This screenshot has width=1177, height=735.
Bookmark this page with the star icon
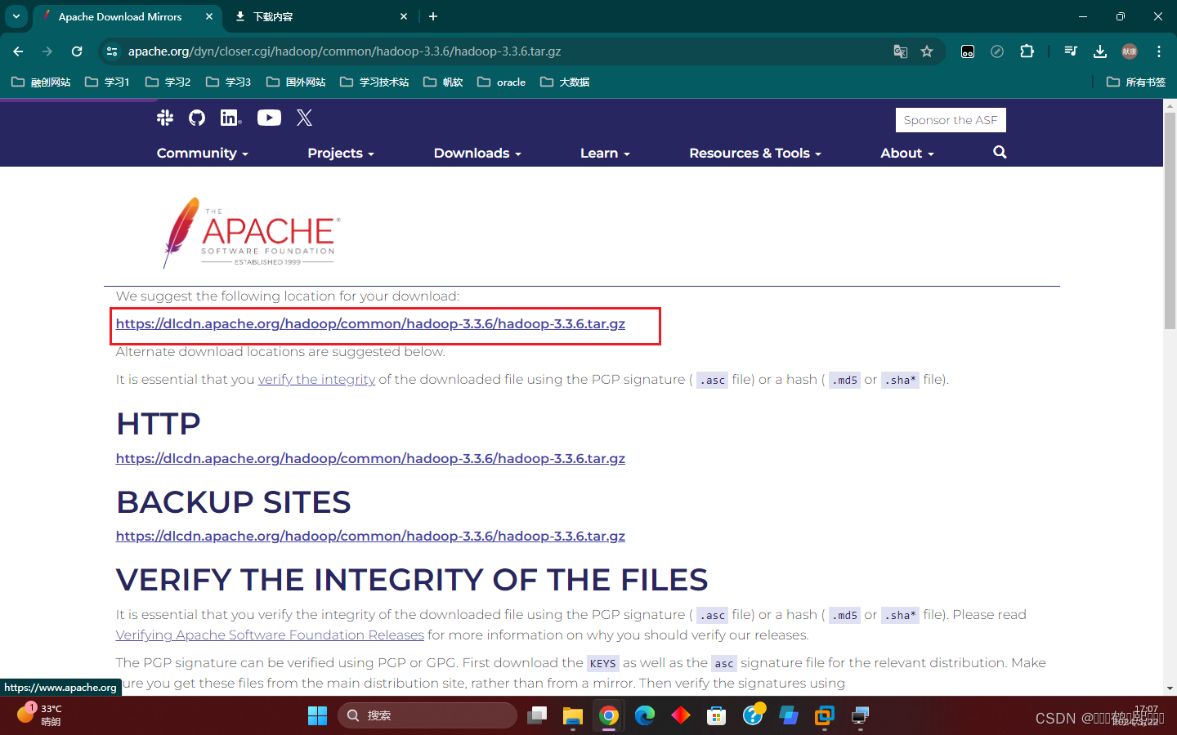coord(927,51)
